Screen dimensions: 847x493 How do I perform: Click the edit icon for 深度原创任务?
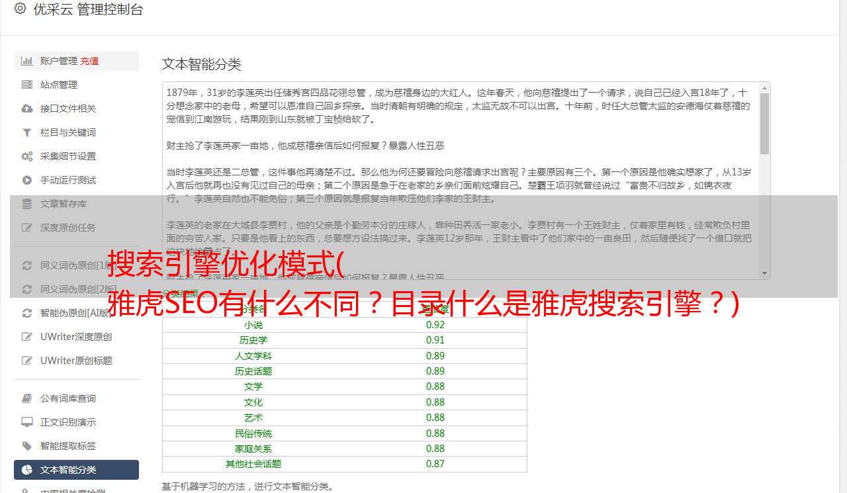[27, 228]
